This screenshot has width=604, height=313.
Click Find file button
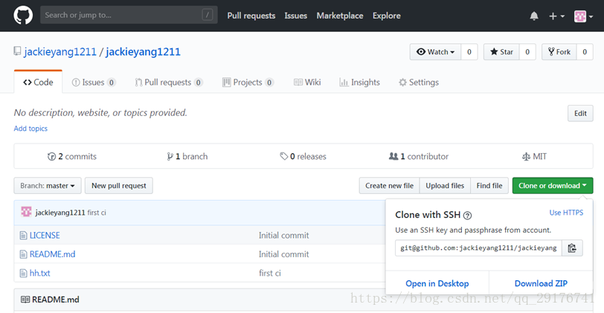coord(489,186)
